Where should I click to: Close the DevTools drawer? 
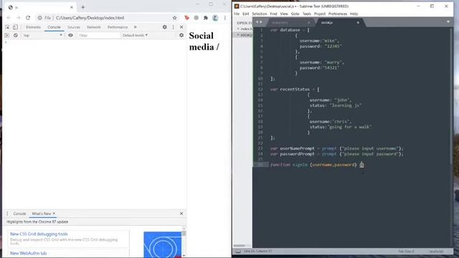click(x=181, y=214)
